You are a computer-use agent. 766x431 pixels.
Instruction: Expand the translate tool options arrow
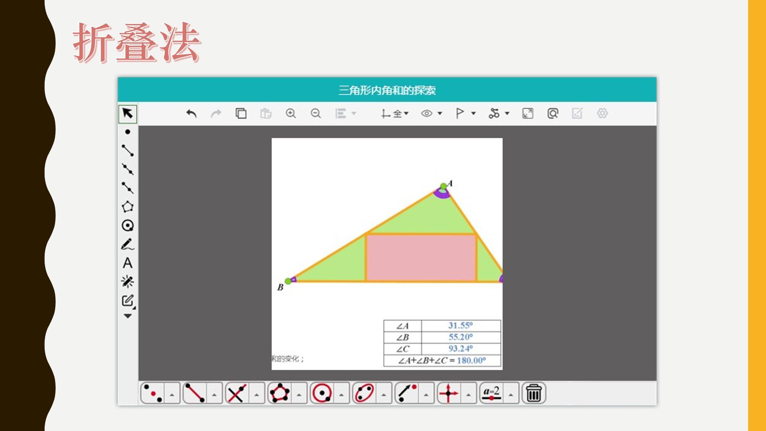click(x=468, y=395)
